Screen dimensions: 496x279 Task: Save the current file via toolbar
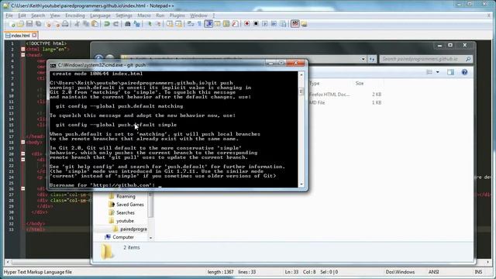(x=29, y=24)
